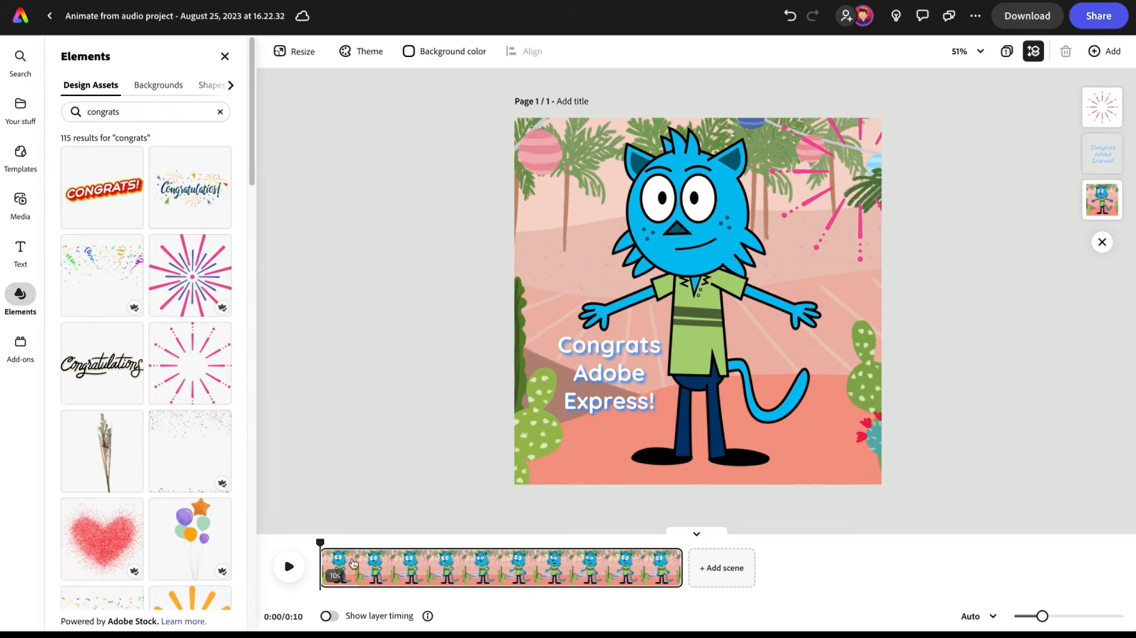Collapse the timeline with the chevron above it
The width and height of the screenshot is (1136, 638).
696,533
